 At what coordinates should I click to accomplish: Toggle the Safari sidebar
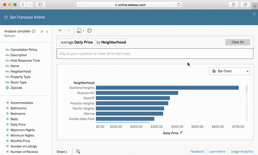(x=40, y=5)
